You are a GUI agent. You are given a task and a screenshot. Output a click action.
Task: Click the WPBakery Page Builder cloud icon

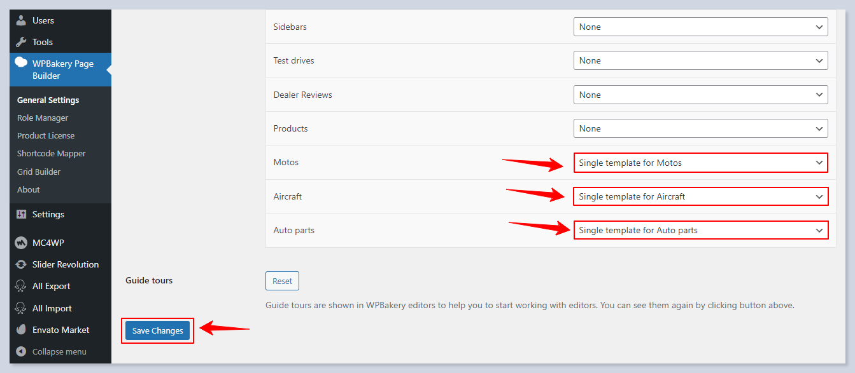point(21,63)
